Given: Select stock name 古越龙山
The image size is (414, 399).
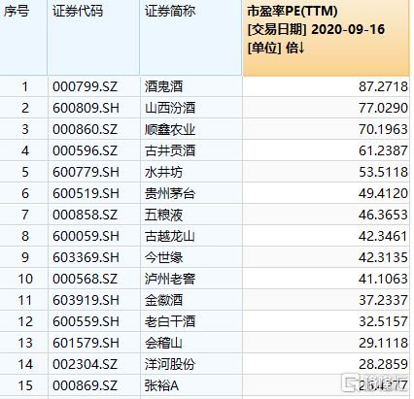Looking at the screenshot, I should [170, 236].
